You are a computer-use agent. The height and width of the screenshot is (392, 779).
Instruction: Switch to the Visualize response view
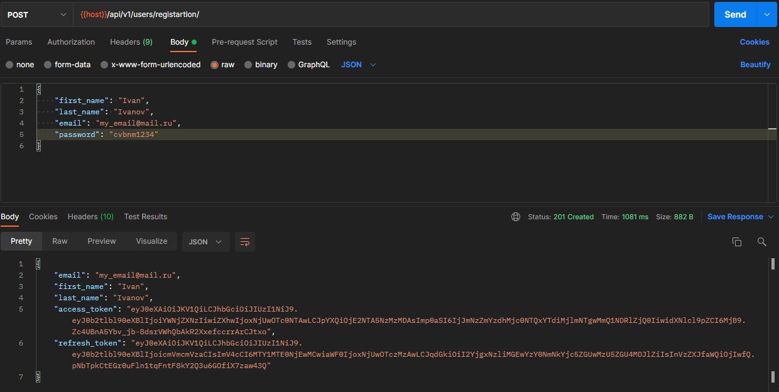pyautogui.click(x=152, y=241)
